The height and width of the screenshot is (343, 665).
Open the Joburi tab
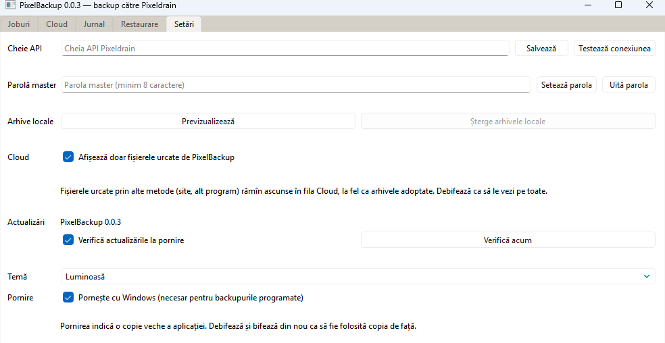[19, 24]
